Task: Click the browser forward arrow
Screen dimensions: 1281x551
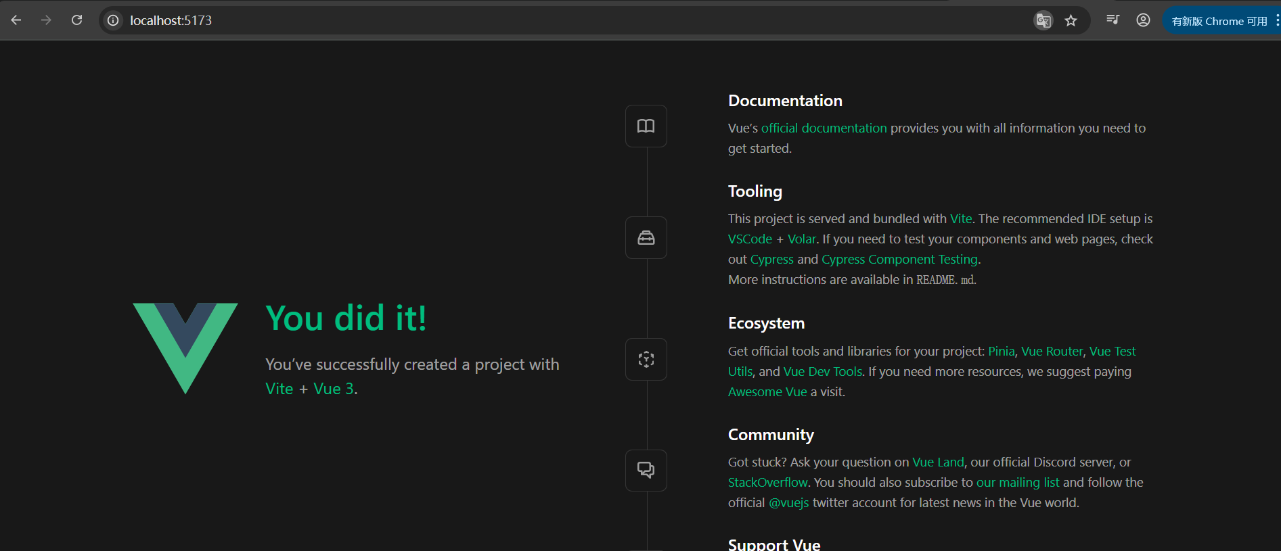Action: click(46, 20)
